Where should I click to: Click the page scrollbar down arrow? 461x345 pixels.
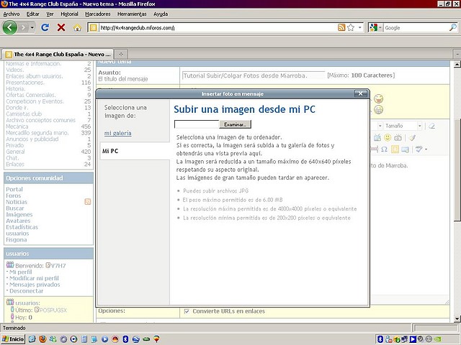click(x=457, y=318)
